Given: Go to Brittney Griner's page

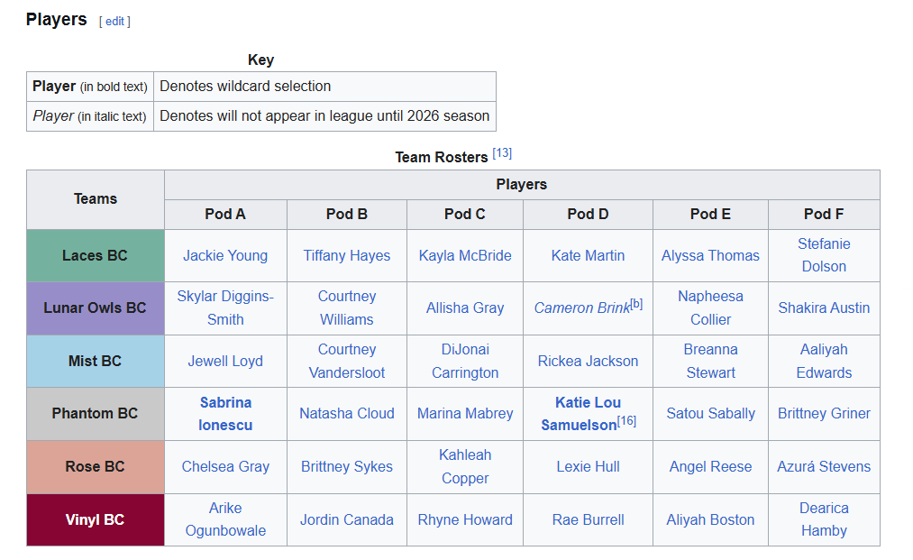Looking at the screenshot, I should click(x=824, y=413).
